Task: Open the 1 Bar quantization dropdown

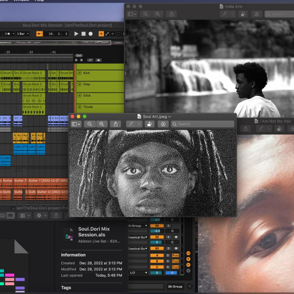Action: tap(23, 34)
